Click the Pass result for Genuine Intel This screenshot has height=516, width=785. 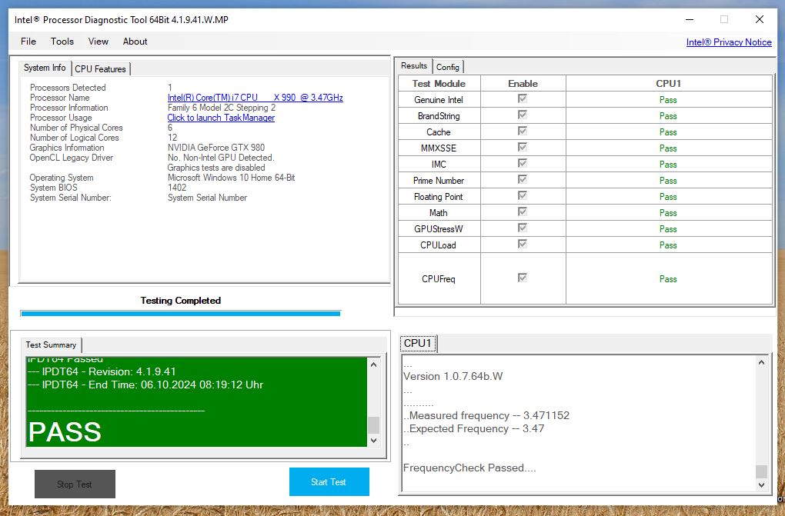[x=668, y=100]
